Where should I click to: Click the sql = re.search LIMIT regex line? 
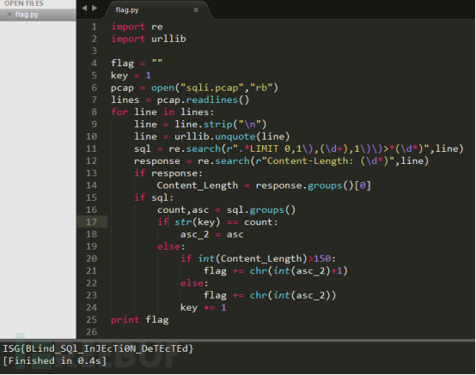pyautogui.click(x=299, y=148)
